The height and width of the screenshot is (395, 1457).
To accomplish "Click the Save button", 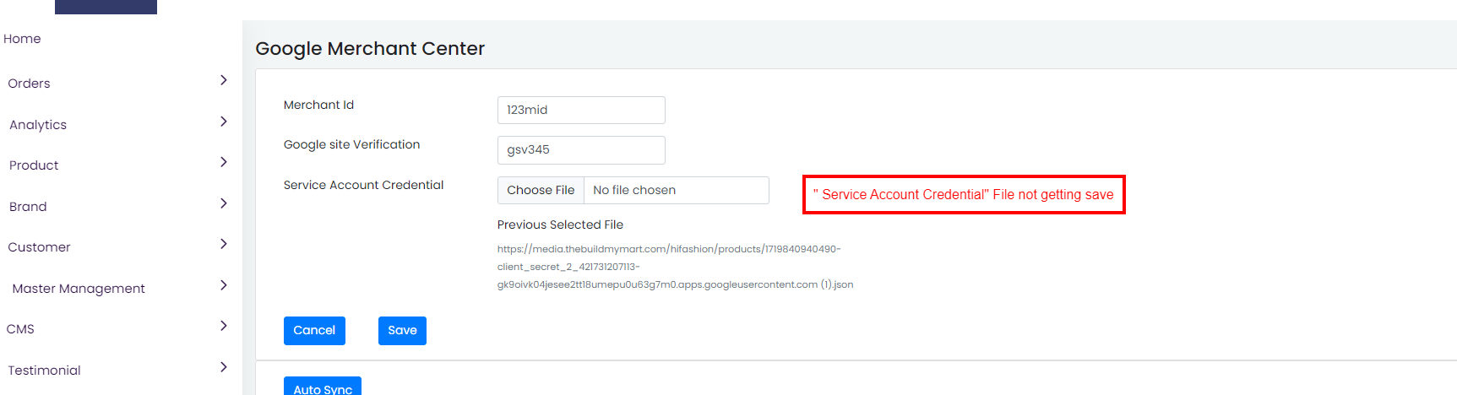I will pos(402,331).
